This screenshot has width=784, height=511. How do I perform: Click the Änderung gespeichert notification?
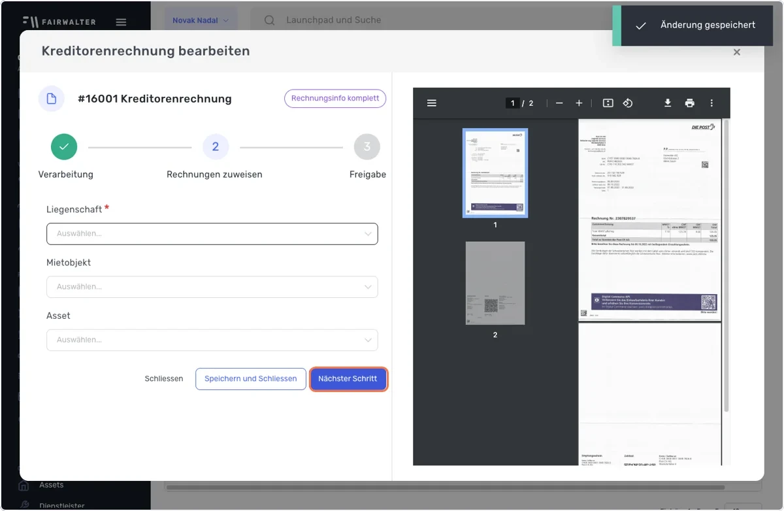[x=693, y=25]
